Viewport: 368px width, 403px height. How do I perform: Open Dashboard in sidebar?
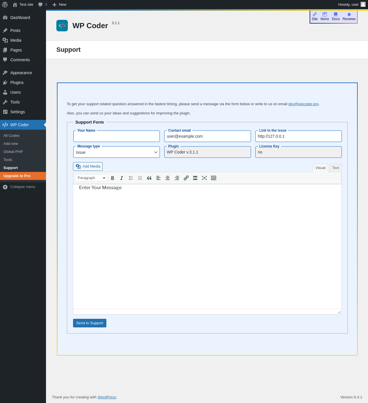23,18
